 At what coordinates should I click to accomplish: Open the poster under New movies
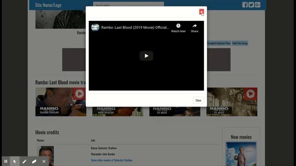[241, 154]
